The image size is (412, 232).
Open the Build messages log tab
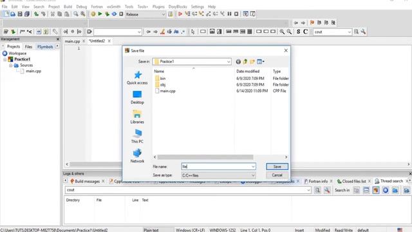coord(87,181)
